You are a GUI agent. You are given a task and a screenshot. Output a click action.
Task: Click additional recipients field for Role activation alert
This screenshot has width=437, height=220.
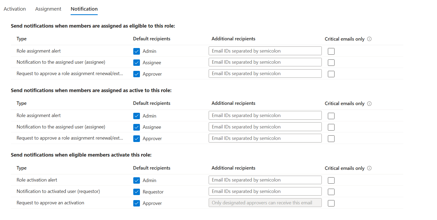click(265, 180)
